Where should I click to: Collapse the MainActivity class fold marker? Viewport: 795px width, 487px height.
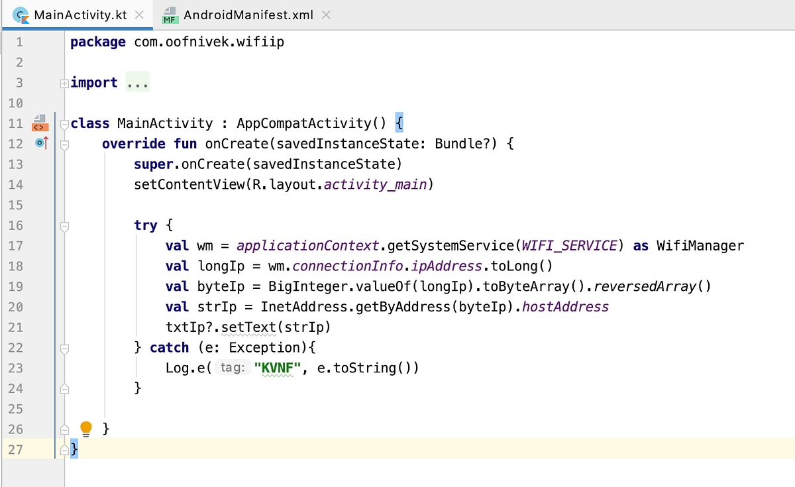pos(64,123)
